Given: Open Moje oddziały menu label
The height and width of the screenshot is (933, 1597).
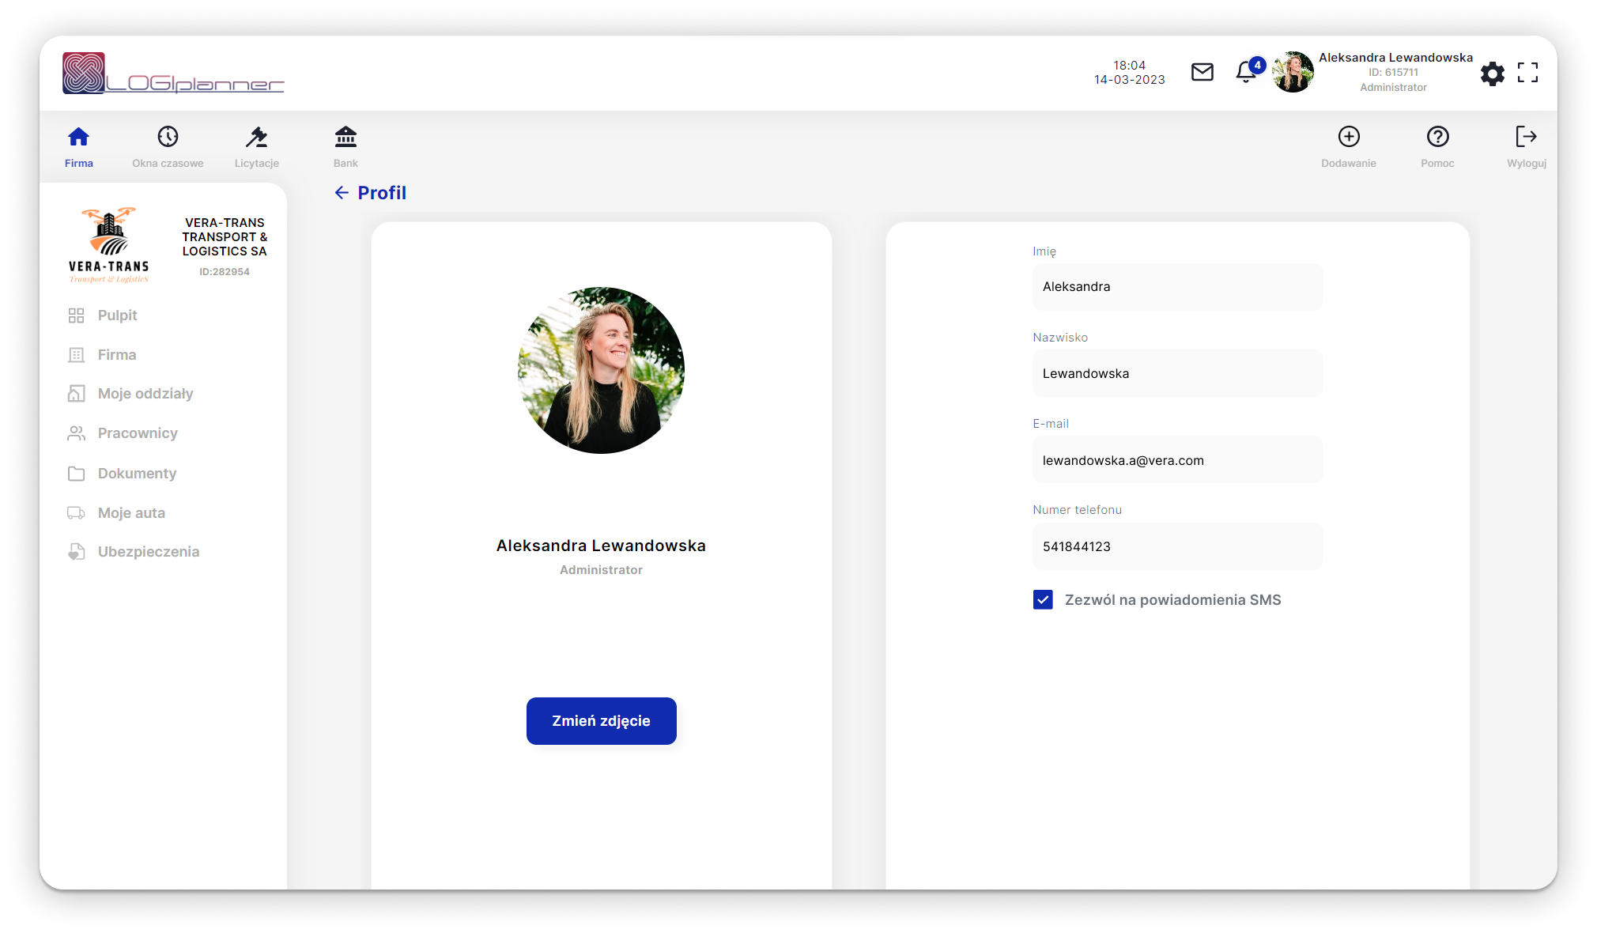Looking at the screenshot, I should pos(145,394).
